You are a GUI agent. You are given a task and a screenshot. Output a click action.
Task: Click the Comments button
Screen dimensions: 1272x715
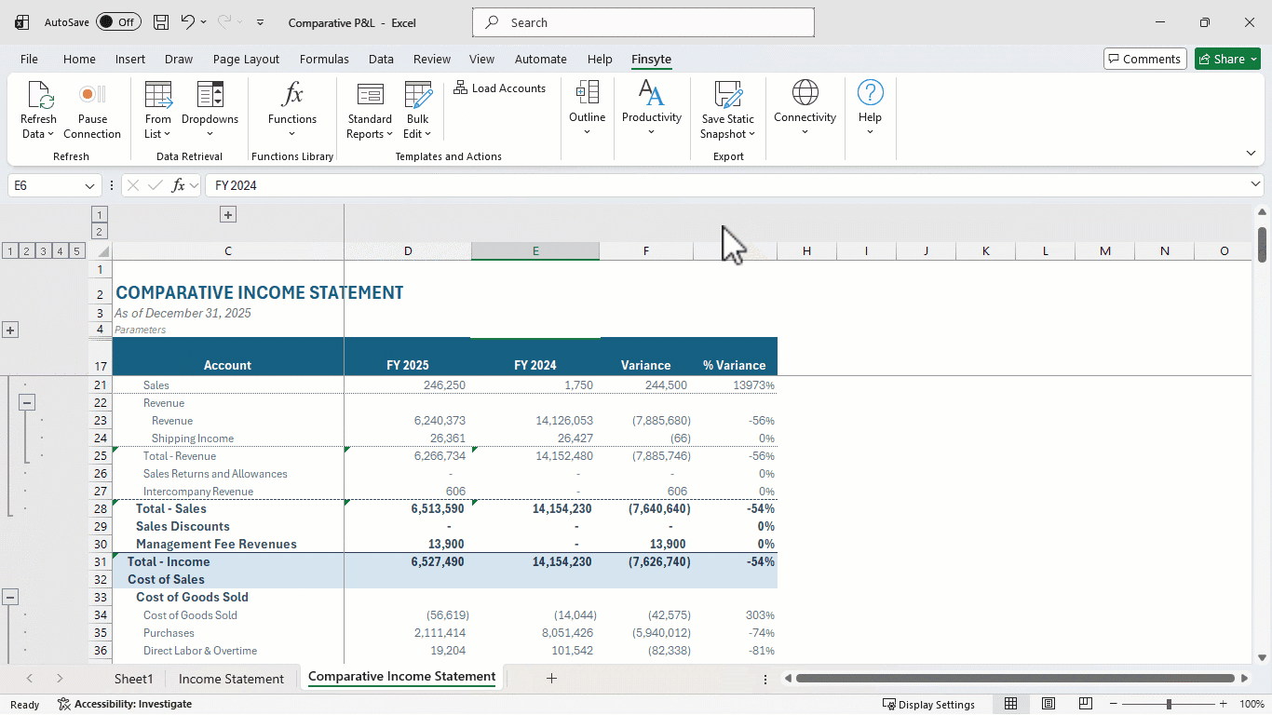point(1144,59)
